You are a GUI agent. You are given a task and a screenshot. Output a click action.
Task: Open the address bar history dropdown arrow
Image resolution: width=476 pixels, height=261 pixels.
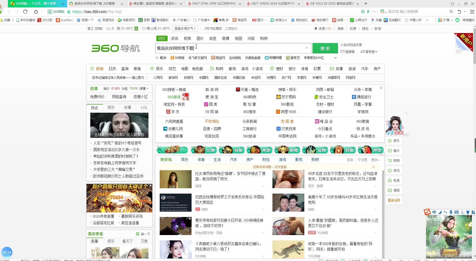(374, 11)
